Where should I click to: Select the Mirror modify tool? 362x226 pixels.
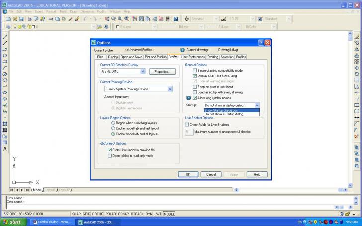click(357, 49)
